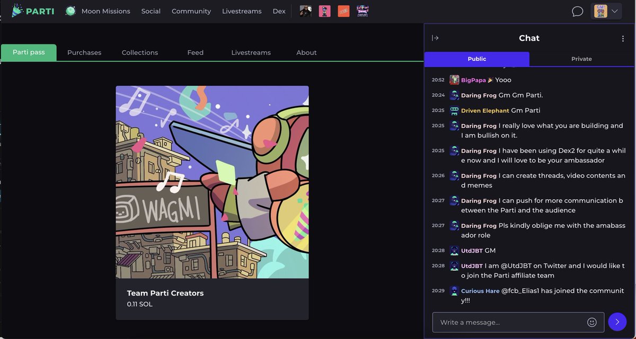Open the user profile avatar menu
The width and height of the screenshot is (636, 339).
coord(606,11)
